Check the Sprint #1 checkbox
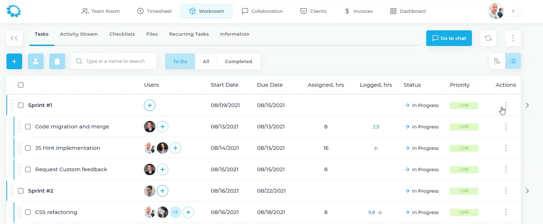This screenshot has width=543, height=224. point(21,105)
